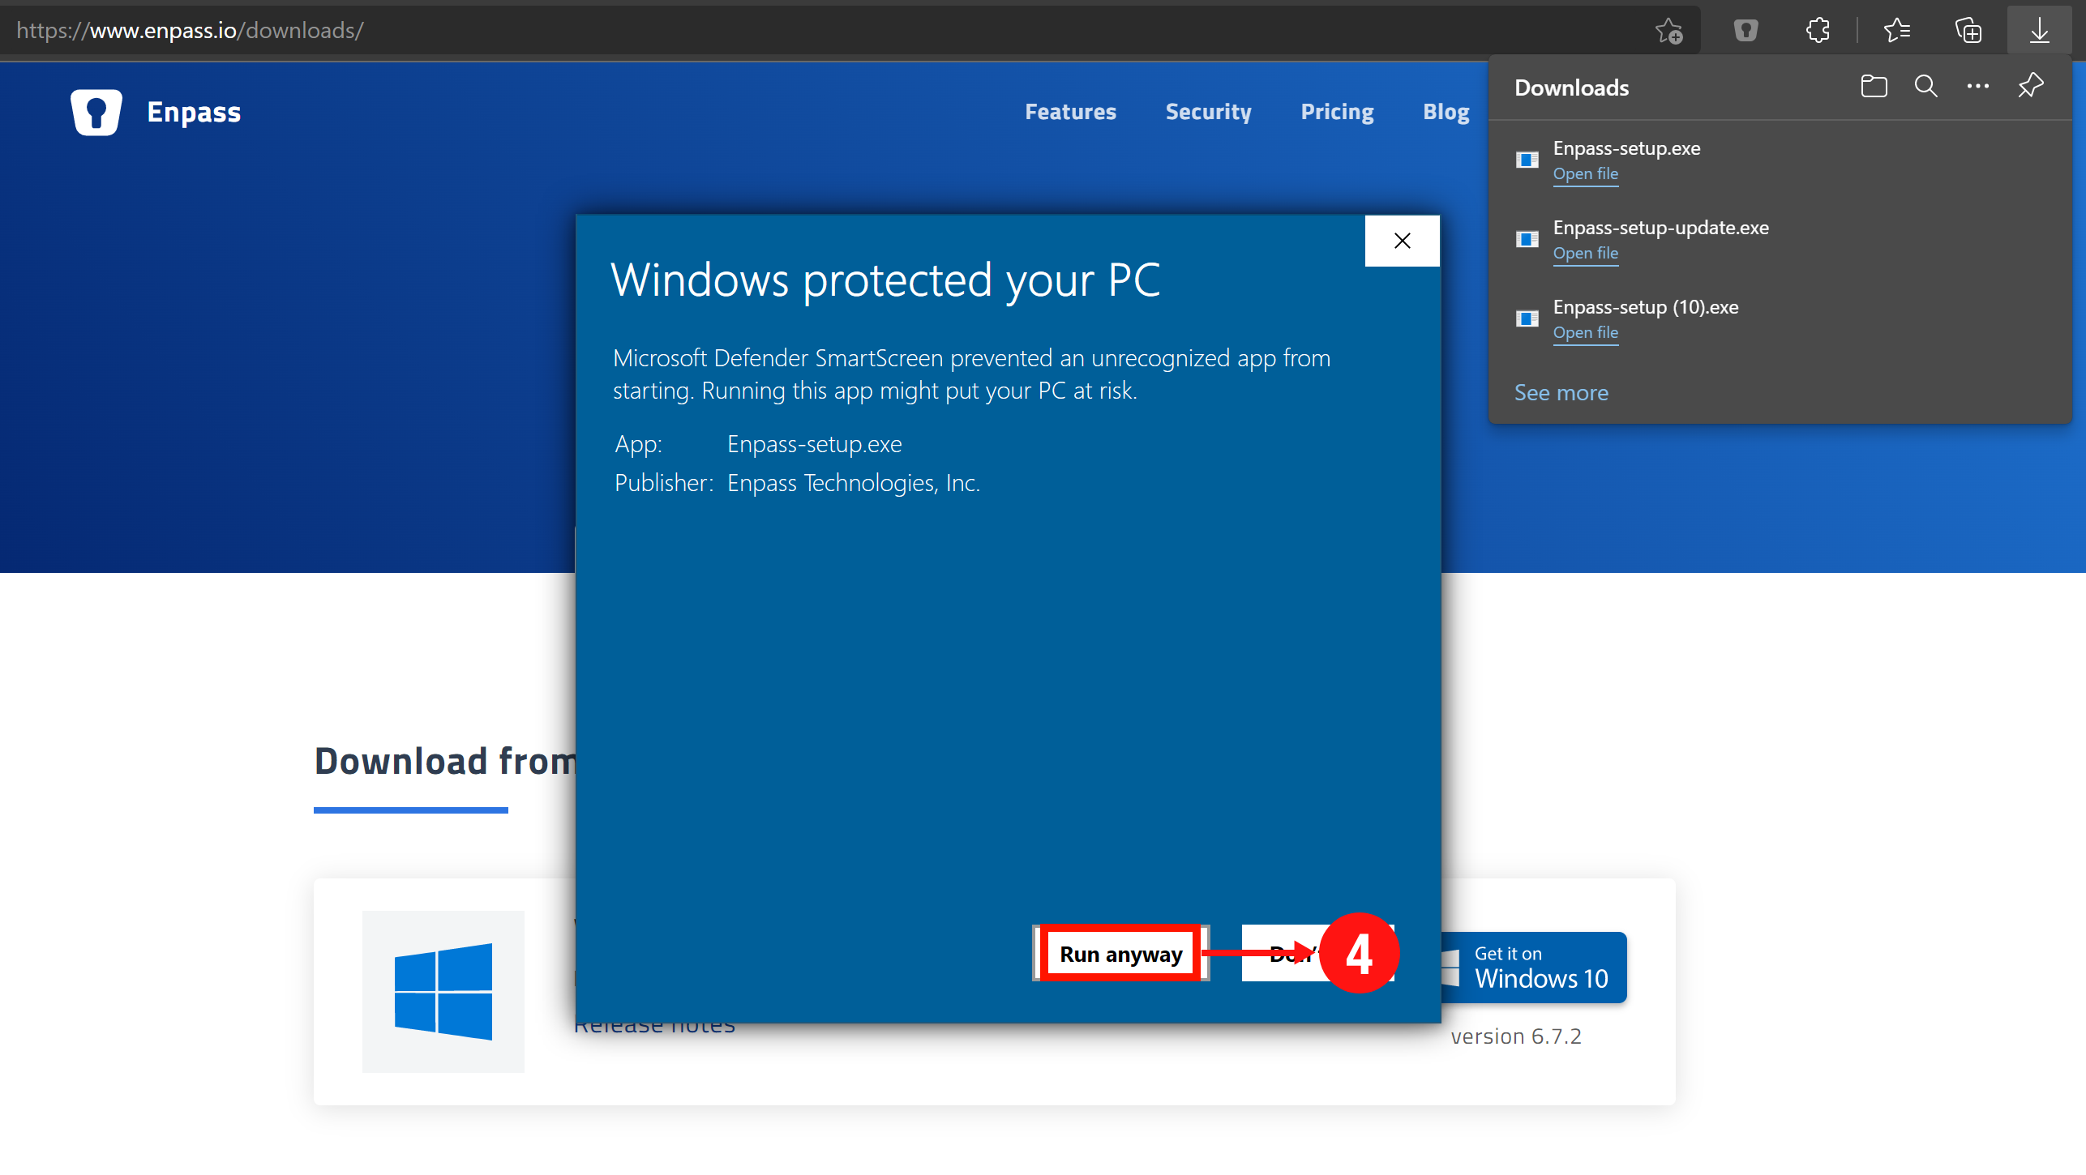Screen dimensions: 2086x1175
Task: Open the browser Extensions puzzle icon
Action: (x=1818, y=31)
